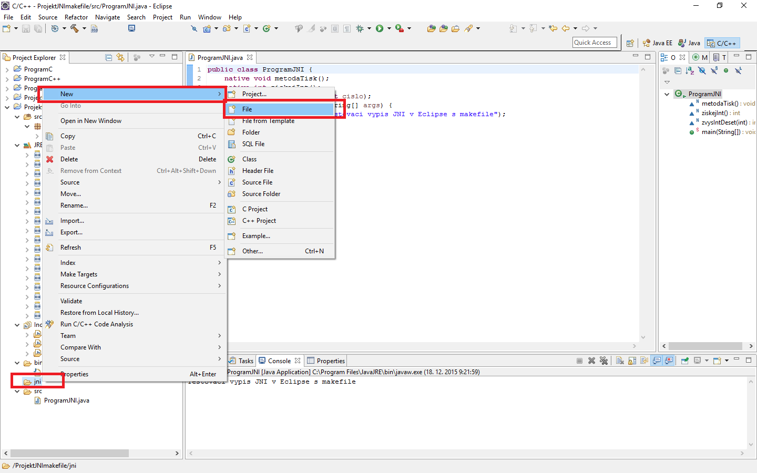The width and height of the screenshot is (757, 473).
Task: Activate the Java perspective button
Action: tap(689, 43)
